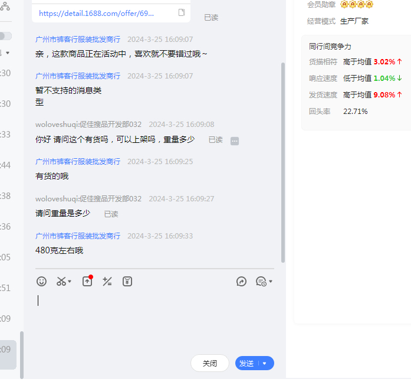Expand the send button options arrow
The height and width of the screenshot is (382, 411).
point(265,364)
